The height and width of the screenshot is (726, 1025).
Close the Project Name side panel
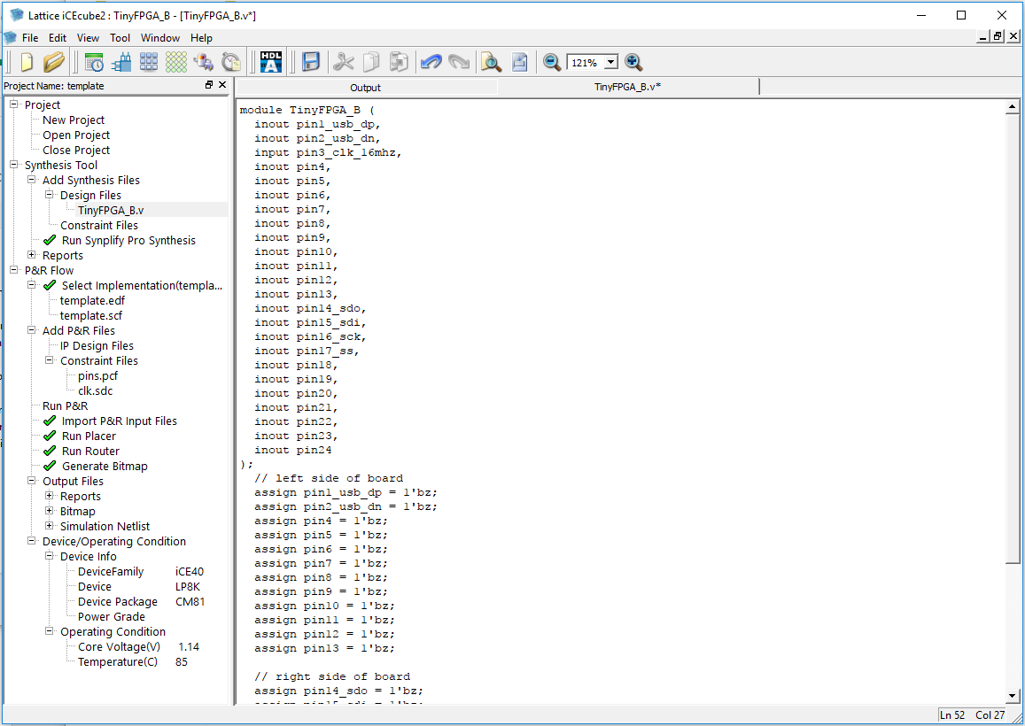coord(222,85)
